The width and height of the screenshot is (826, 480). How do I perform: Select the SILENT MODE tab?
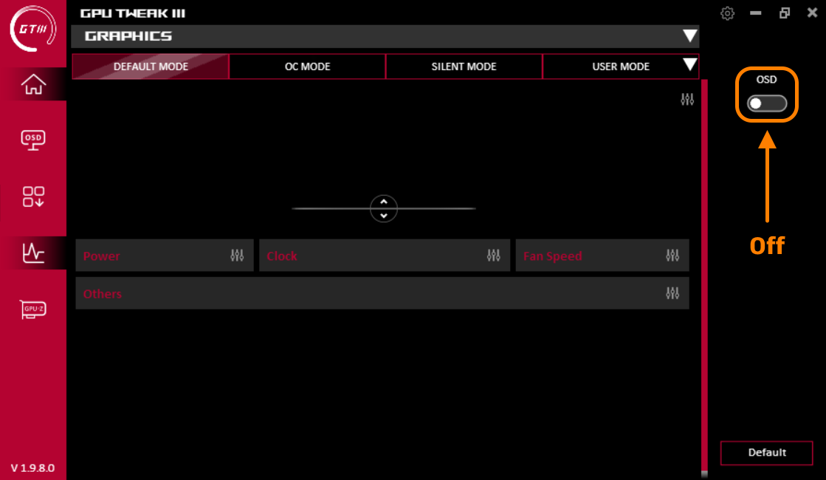click(464, 66)
